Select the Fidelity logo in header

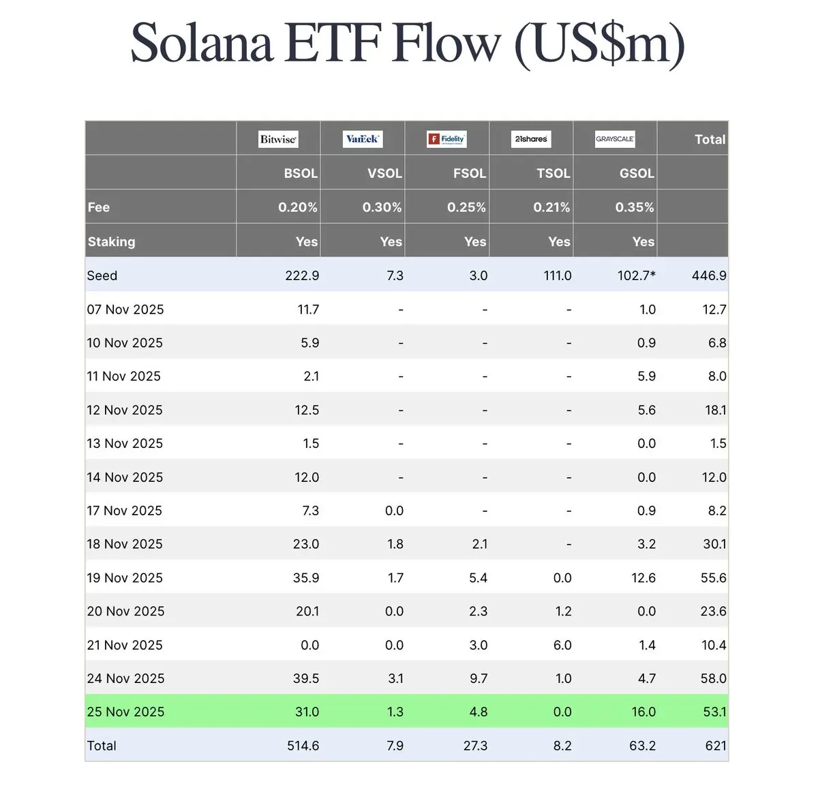[x=446, y=139]
